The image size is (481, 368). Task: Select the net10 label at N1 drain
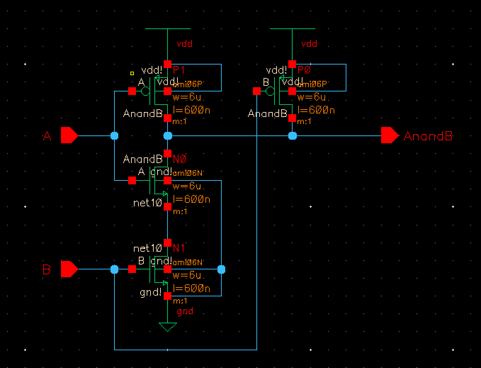tap(148, 248)
